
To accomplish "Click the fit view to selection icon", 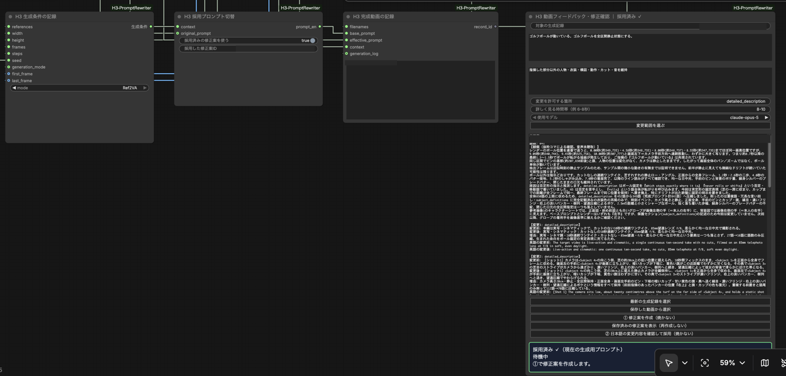I will tap(705, 363).
